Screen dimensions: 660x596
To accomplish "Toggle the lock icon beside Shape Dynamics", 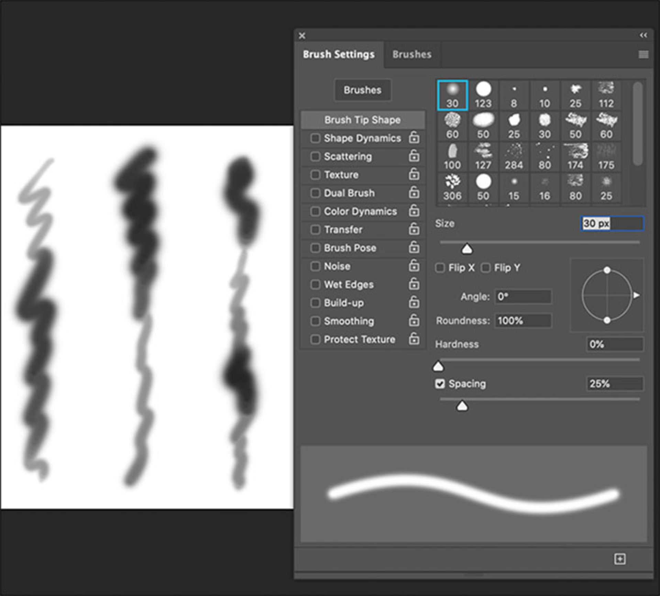I will [x=414, y=138].
